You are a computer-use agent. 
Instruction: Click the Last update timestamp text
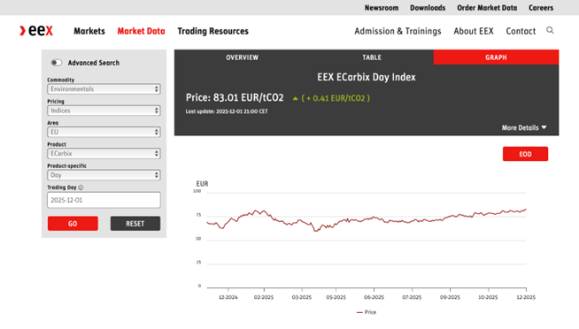227,111
